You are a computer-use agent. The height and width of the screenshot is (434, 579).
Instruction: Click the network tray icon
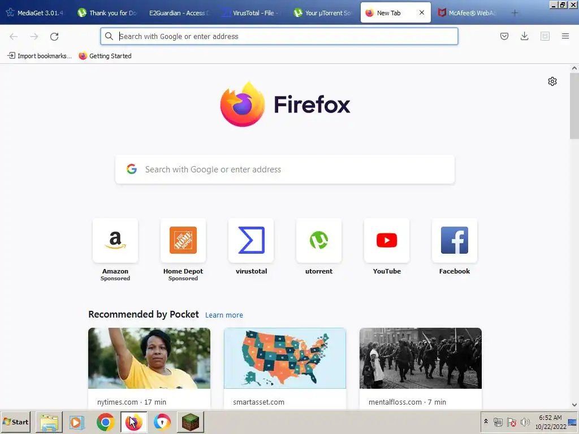pyautogui.click(x=498, y=422)
